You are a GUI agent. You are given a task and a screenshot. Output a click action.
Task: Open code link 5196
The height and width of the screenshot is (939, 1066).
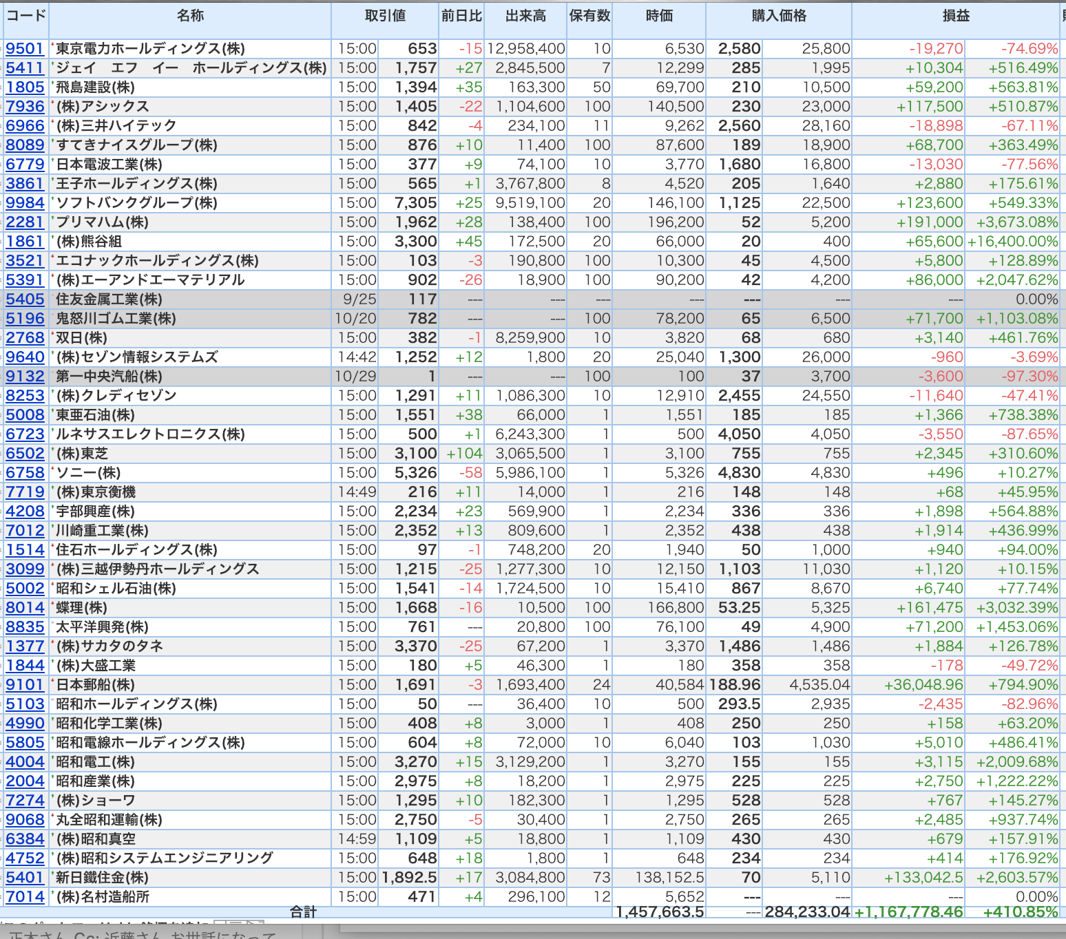pos(25,319)
